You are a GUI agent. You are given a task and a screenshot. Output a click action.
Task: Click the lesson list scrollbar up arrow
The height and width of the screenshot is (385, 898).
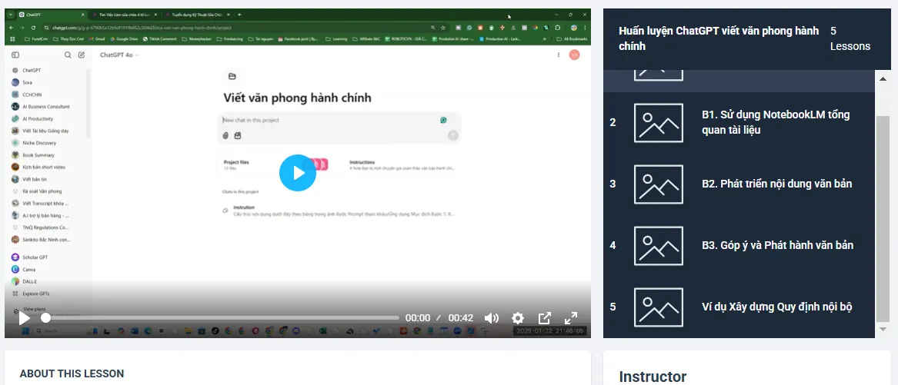point(883,79)
